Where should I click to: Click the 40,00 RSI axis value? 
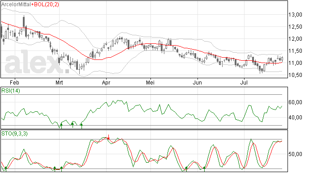coord(295,118)
